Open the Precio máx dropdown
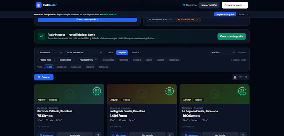This screenshot has width=284, height=136. coord(47,60)
